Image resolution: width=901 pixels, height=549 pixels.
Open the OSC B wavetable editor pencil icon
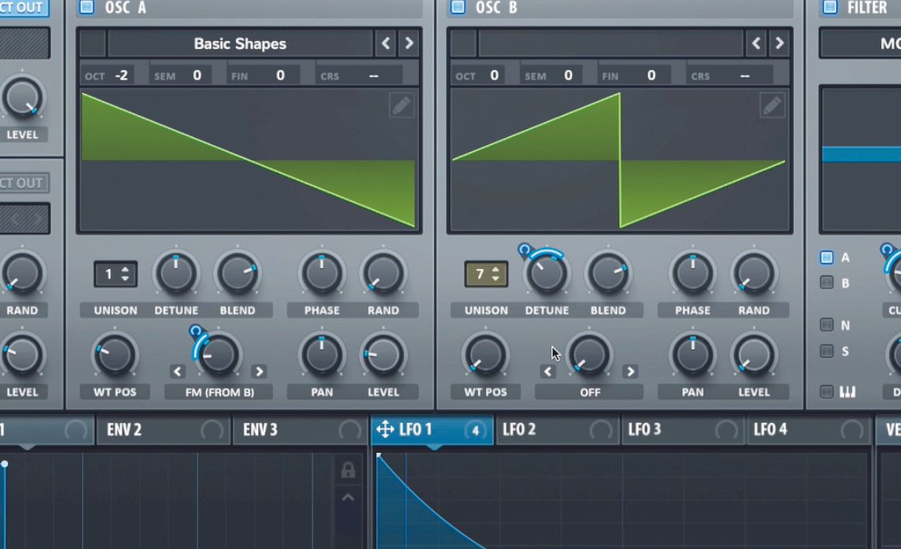click(772, 105)
